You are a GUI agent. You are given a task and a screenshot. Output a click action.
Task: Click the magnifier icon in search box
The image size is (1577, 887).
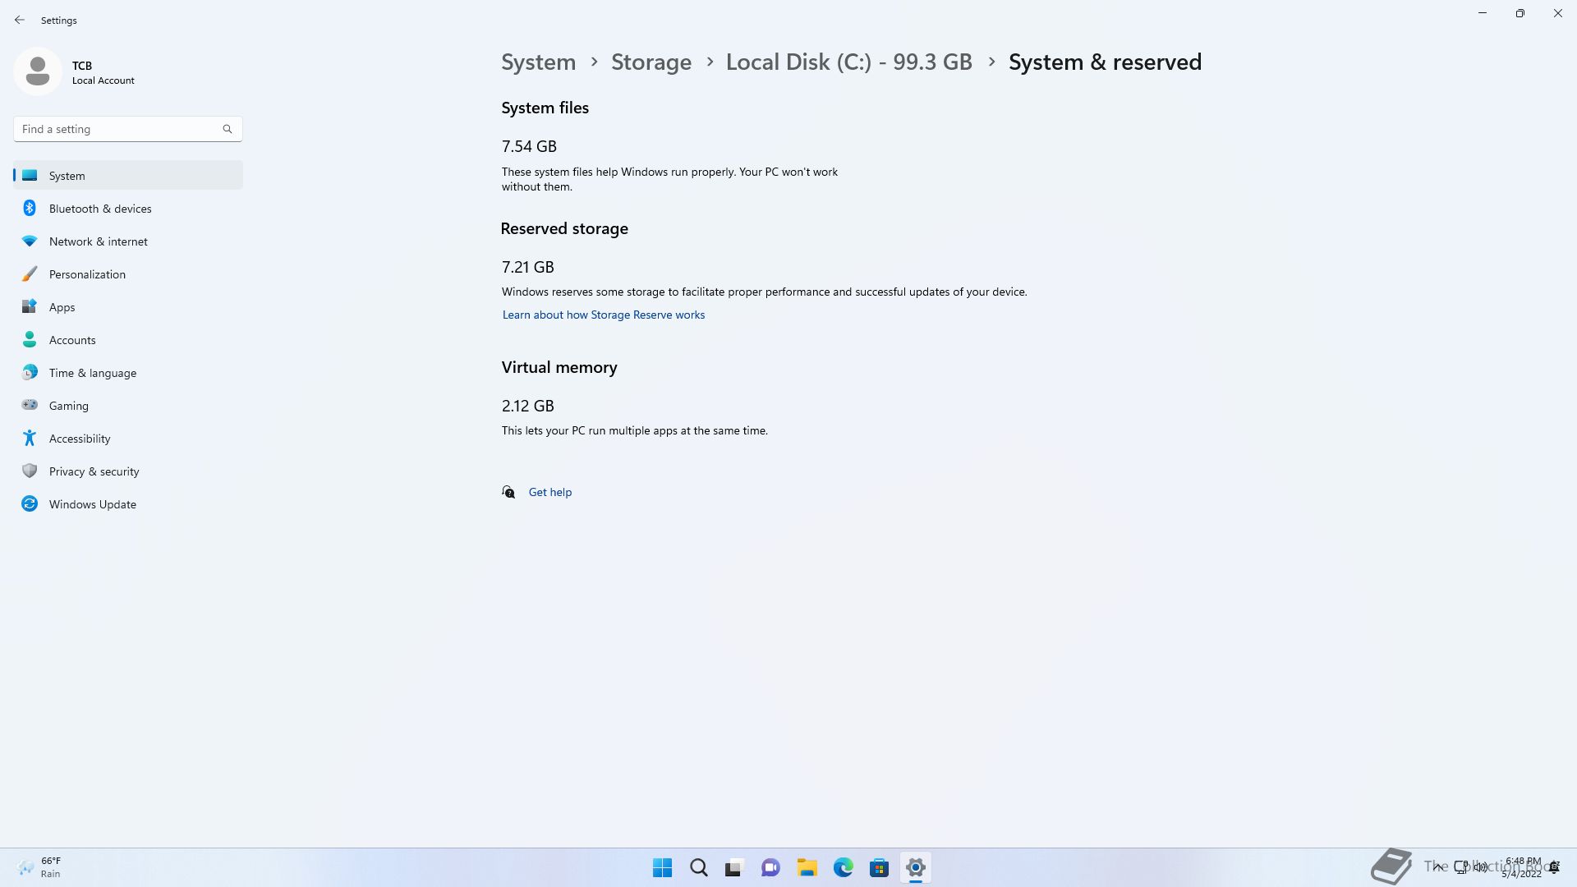pyautogui.click(x=228, y=129)
